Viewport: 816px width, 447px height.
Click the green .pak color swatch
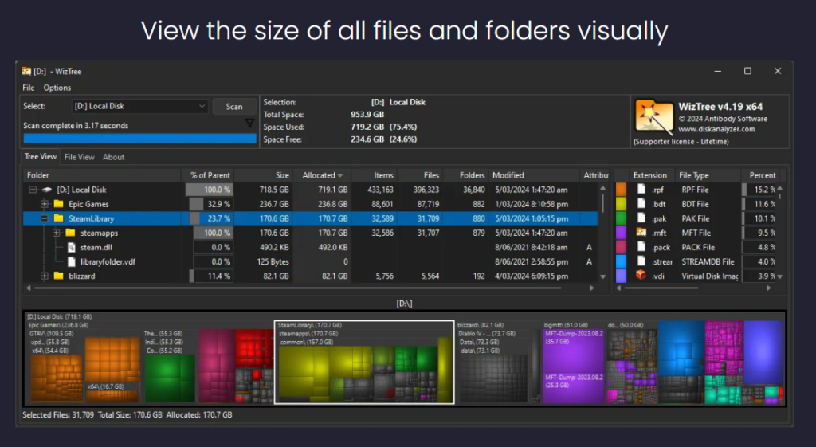pos(621,218)
